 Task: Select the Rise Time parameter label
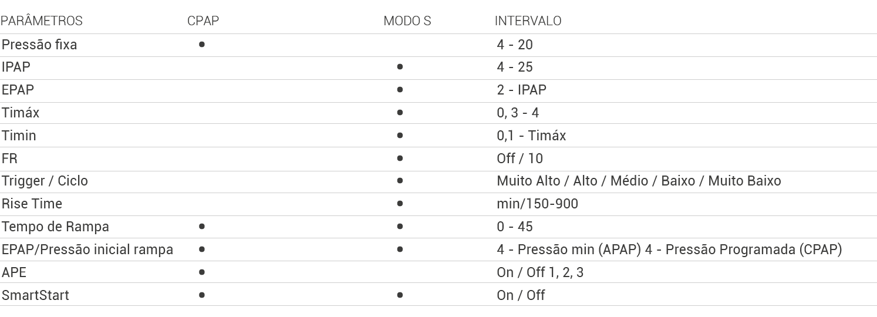(x=32, y=204)
